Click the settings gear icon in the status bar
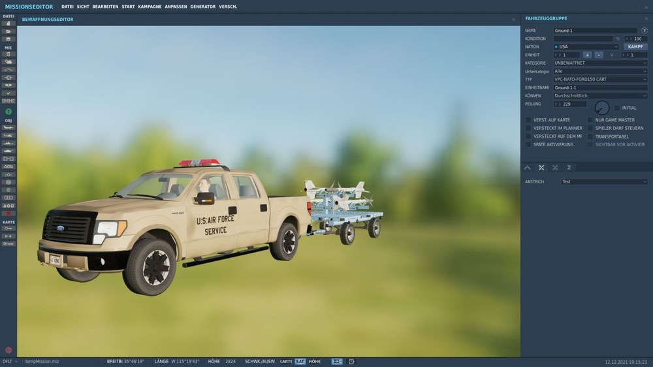The width and height of the screenshot is (653, 367). coord(351,362)
